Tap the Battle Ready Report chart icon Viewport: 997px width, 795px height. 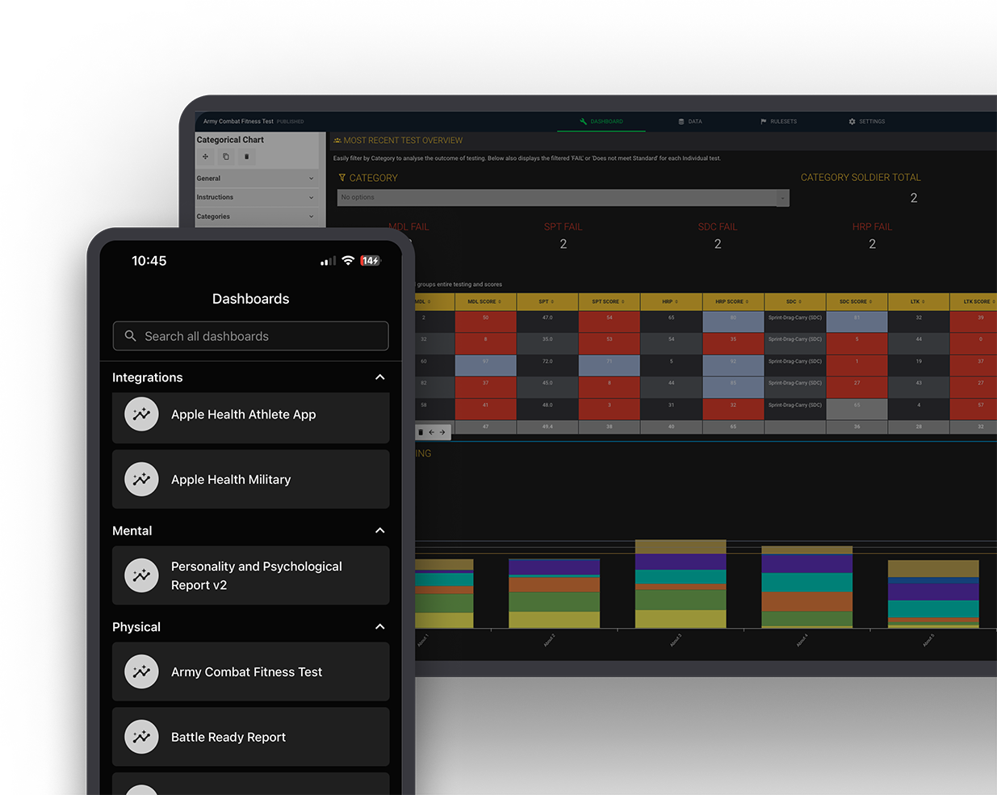[141, 737]
